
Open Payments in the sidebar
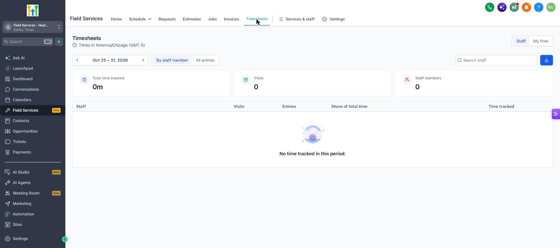32,152
